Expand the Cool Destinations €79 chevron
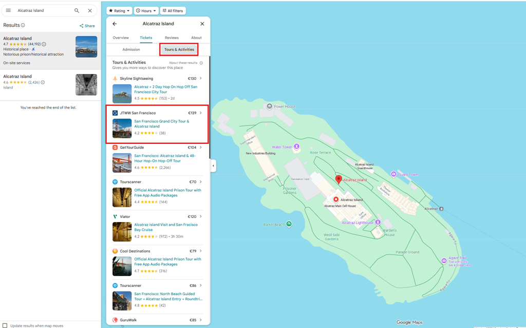Image resolution: width=526 pixels, height=328 pixels. (x=201, y=251)
